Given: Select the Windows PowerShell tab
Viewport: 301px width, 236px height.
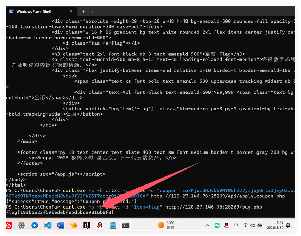Looking at the screenshot, I should pyautogui.click(x=41, y=11).
